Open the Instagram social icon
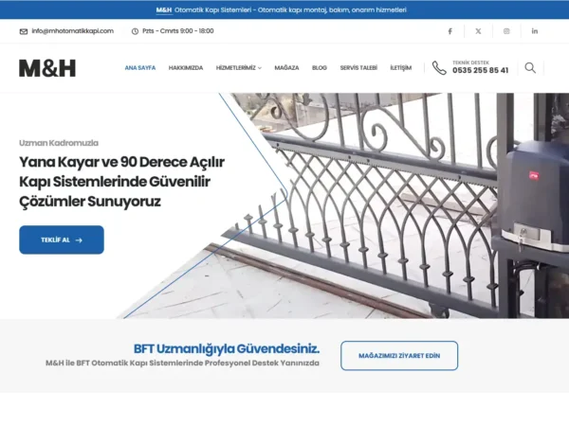The image size is (569, 426). point(506,31)
